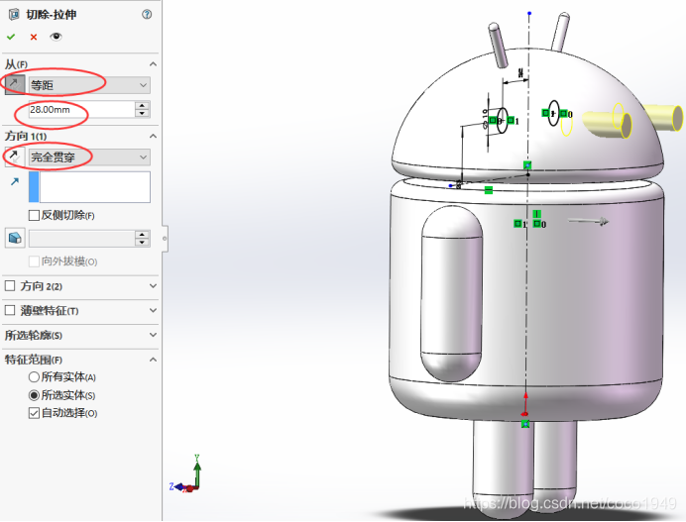Image resolution: width=686 pixels, height=522 pixels.
Task: Click the panel collapse handle on splitter
Action: 165,239
